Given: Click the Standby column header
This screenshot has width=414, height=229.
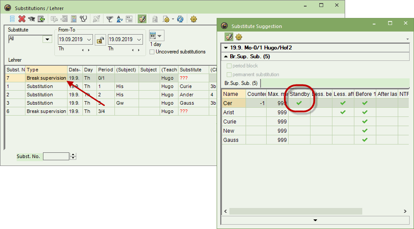Looking at the screenshot, I should point(300,94).
